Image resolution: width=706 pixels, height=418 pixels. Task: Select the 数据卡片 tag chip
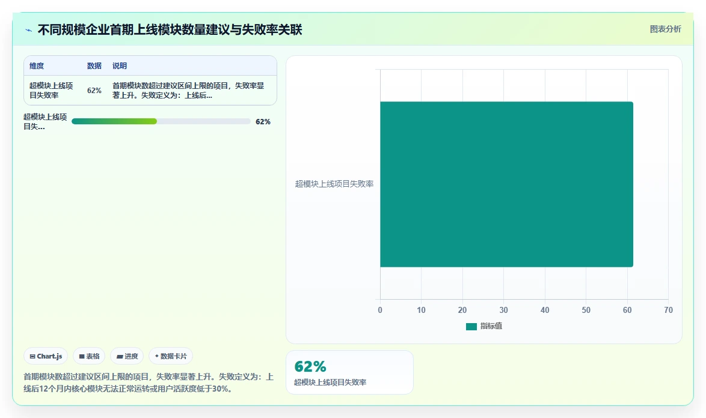pos(171,356)
